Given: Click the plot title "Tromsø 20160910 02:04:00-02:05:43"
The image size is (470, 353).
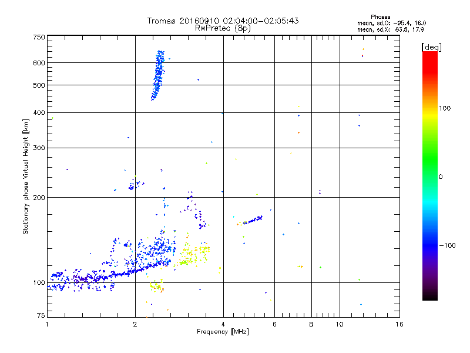Looking at the screenshot, I should 223,21.
